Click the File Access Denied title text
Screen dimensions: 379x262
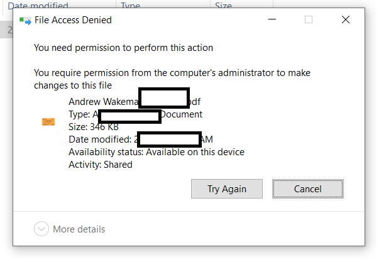click(x=73, y=20)
